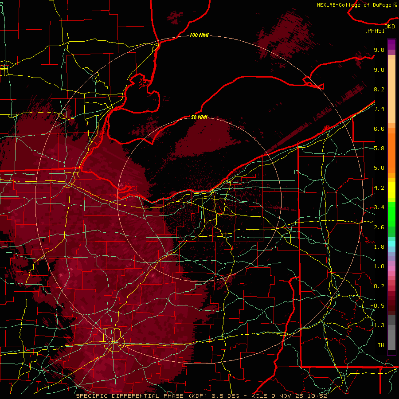Click the bright yellow segment of the color bar
This screenshot has width=399, height=399.
(x=391, y=190)
